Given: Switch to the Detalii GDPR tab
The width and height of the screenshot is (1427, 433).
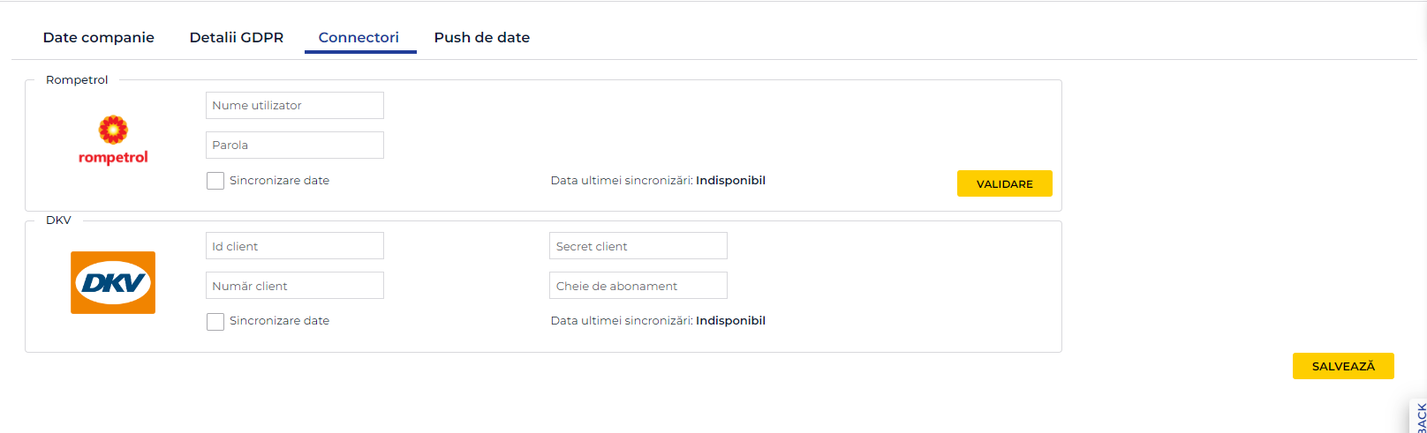Looking at the screenshot, I should [237, 37].
